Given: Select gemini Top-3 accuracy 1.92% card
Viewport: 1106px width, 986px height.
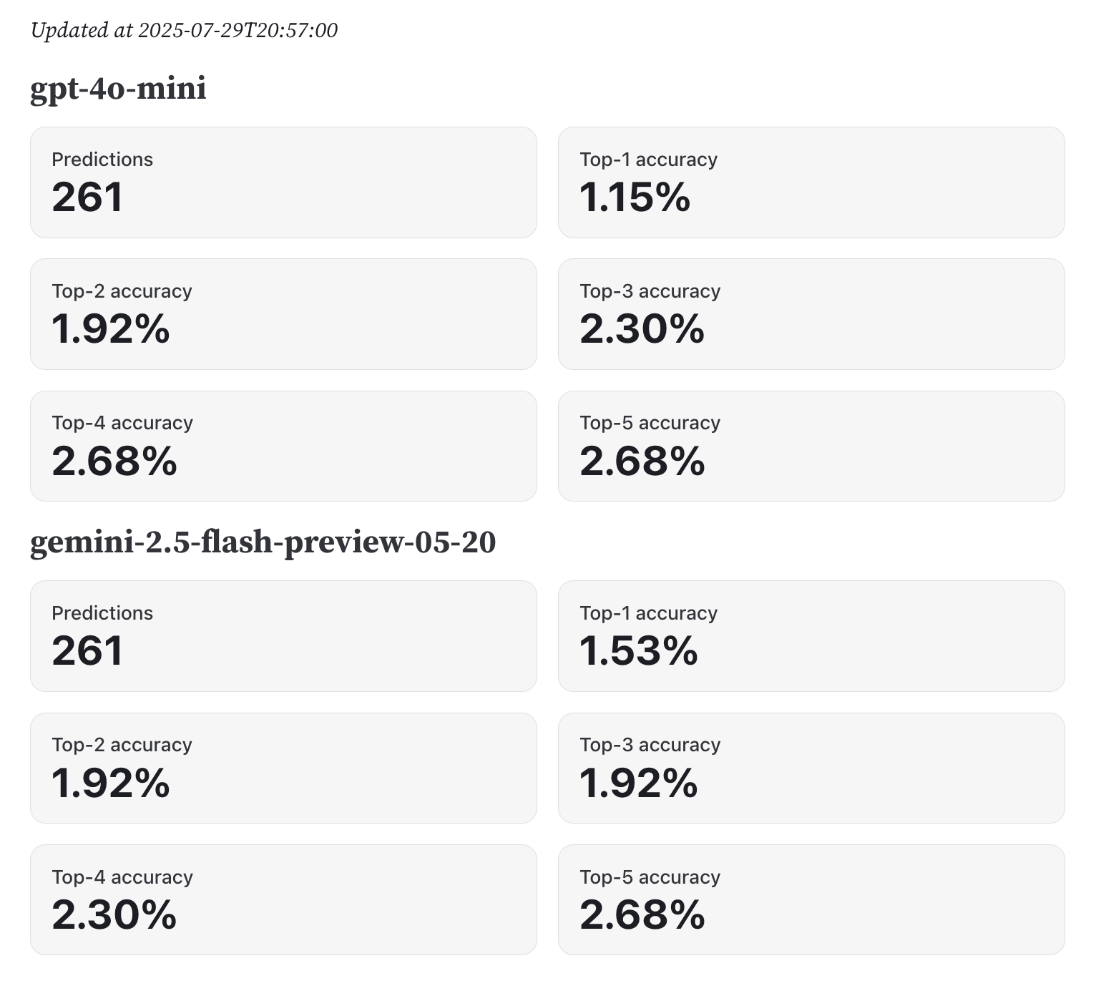Looking at the screenshot, I should [x=811, y=768].
